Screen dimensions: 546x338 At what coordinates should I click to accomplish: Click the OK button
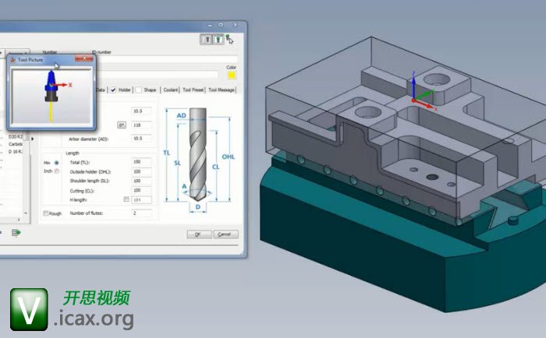click(x=199, y=234)
